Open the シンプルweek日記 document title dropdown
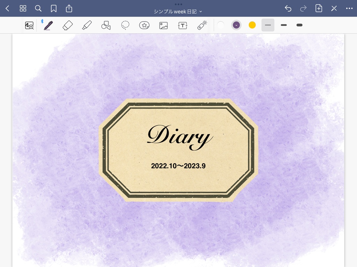Viewport: 357px width, 267px height. click(x=178, y=11)
